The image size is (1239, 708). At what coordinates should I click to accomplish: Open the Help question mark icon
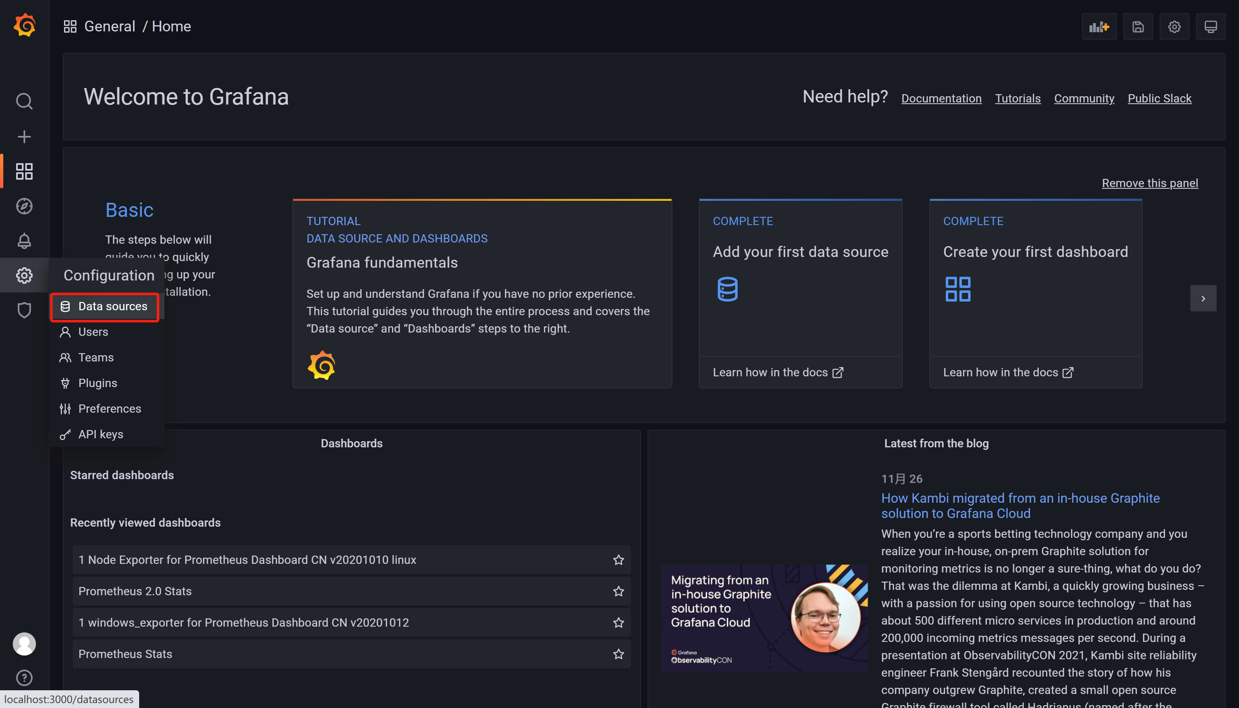[x=24, y=678]
